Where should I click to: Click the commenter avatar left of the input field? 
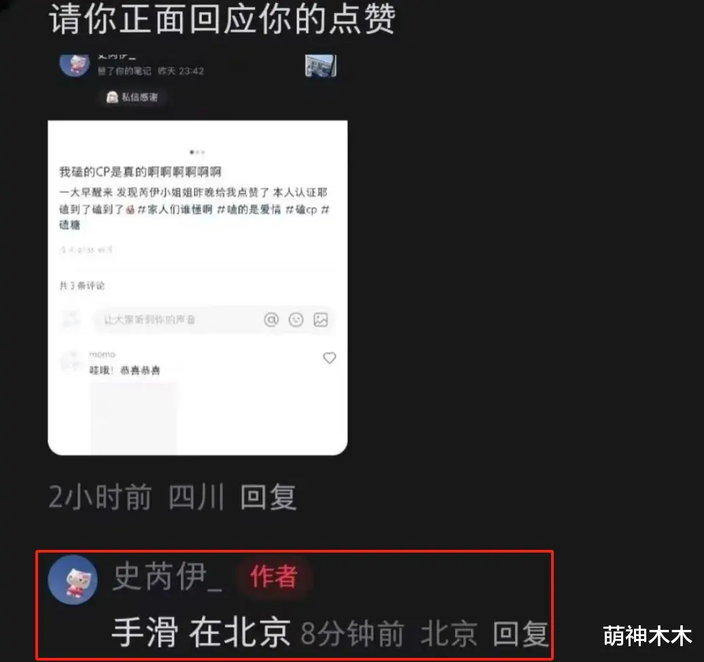pos(71,319)
